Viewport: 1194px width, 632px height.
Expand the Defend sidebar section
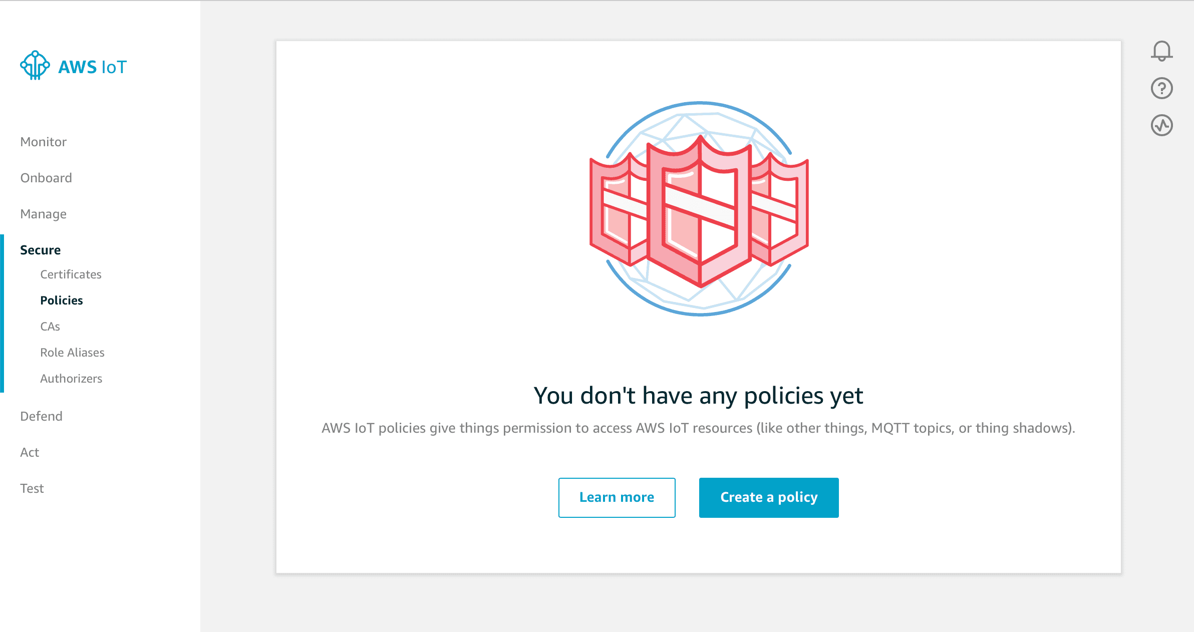point(41,416)
